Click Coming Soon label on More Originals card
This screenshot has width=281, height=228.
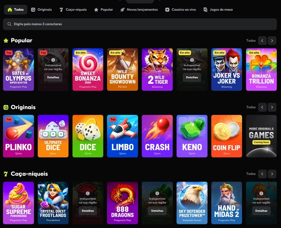[x=261, y=142]
